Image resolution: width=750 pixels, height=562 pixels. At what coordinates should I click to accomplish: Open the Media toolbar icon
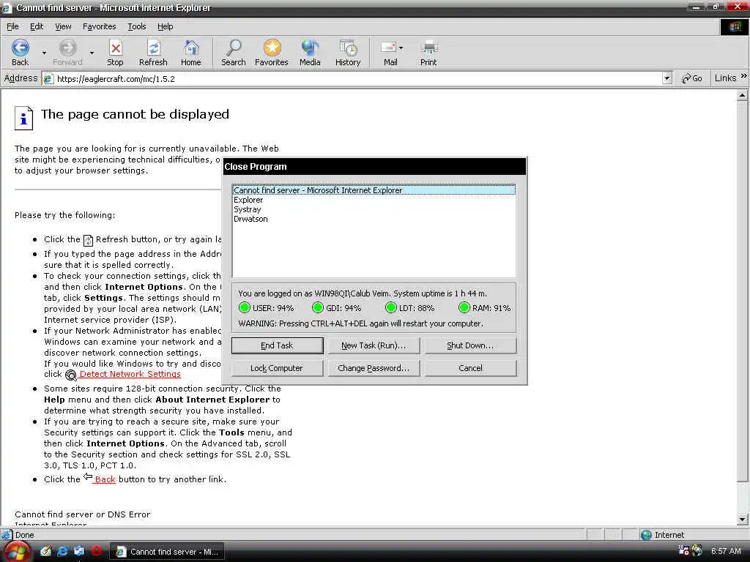310,48
